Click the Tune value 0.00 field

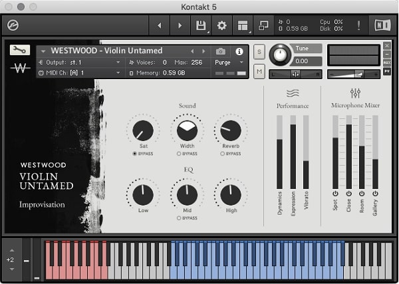click(x=307, y=61)
